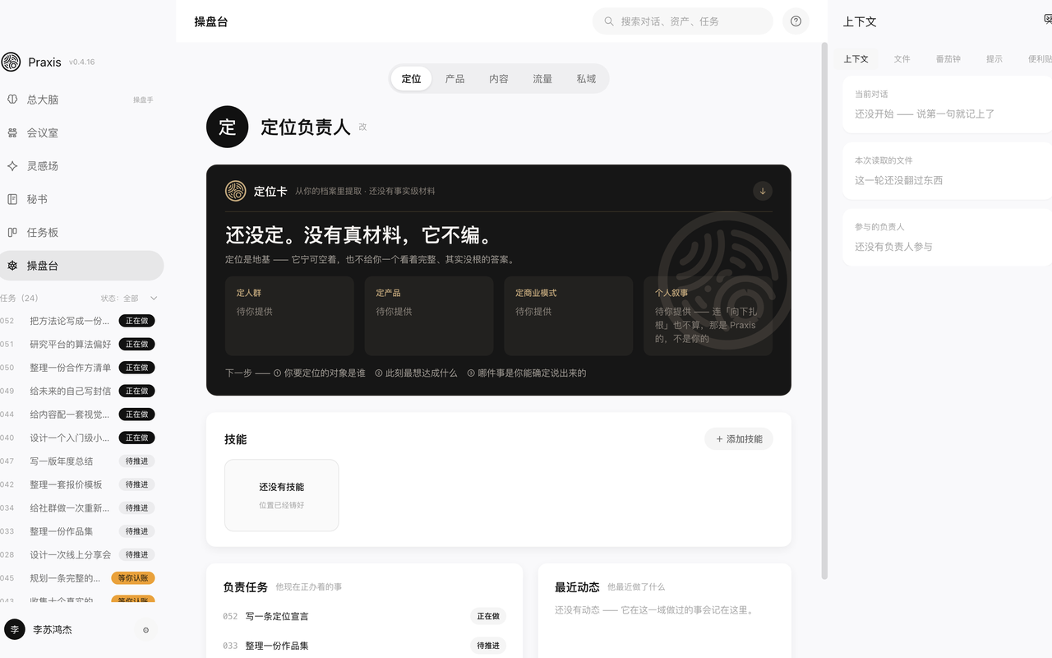Switch to the 内容 tab

499,79
